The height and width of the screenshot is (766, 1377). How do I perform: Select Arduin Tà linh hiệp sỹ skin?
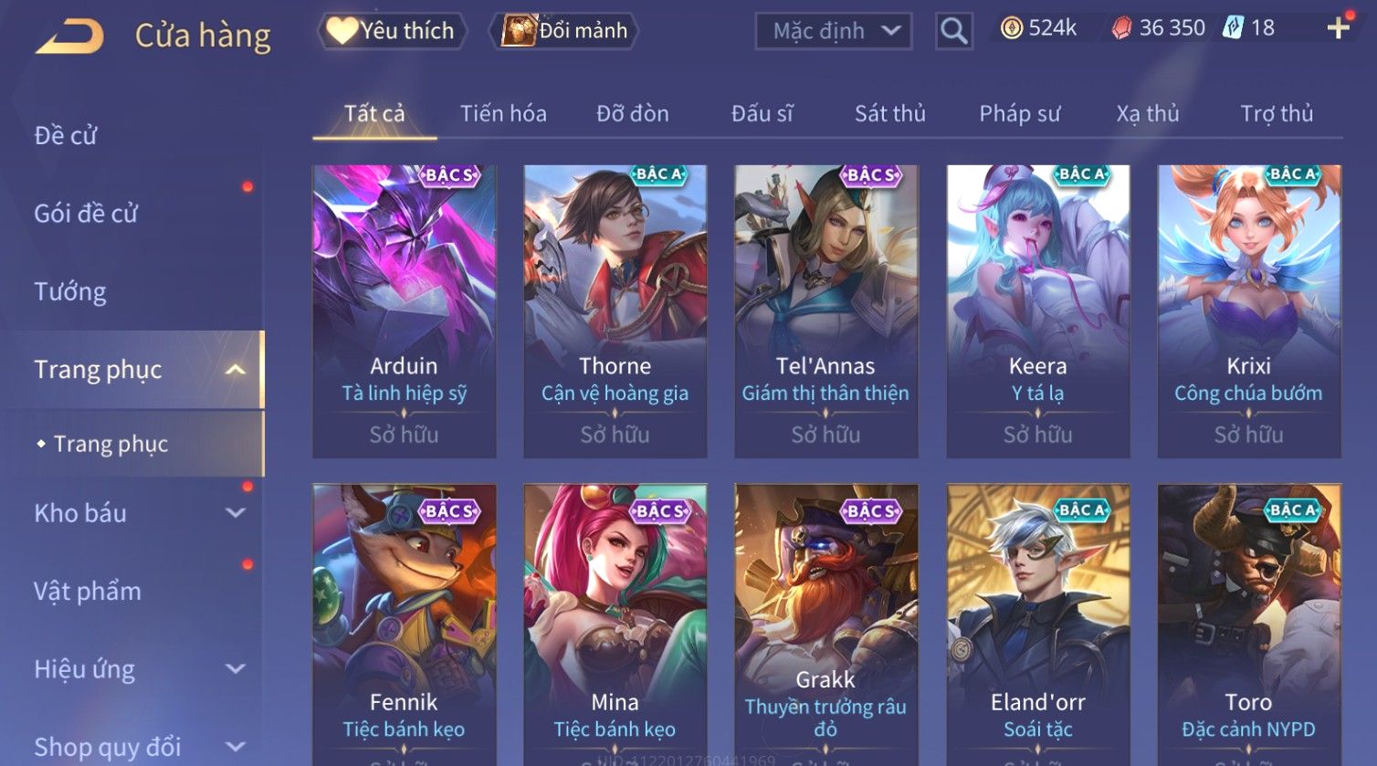[x=404, y=311]
